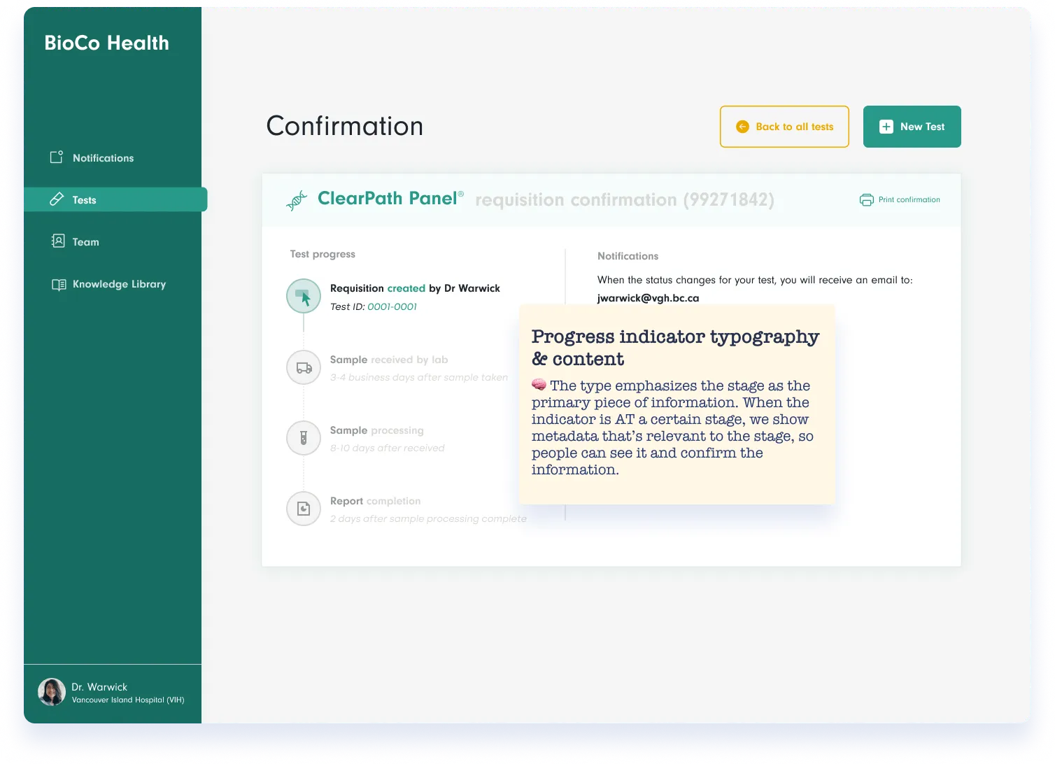Click '8-10 days after received' text
The width and height of the screenshot is (1055, 764).
click(x=388, y=448)
